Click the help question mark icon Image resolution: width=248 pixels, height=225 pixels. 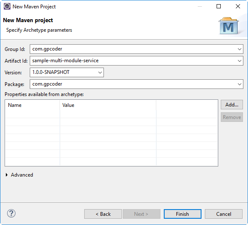tap(11, 213)
